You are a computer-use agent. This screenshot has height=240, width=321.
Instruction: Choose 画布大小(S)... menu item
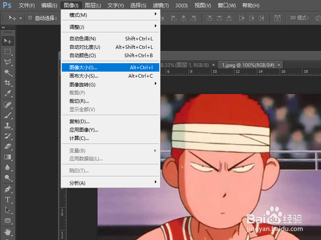(111, 76)
